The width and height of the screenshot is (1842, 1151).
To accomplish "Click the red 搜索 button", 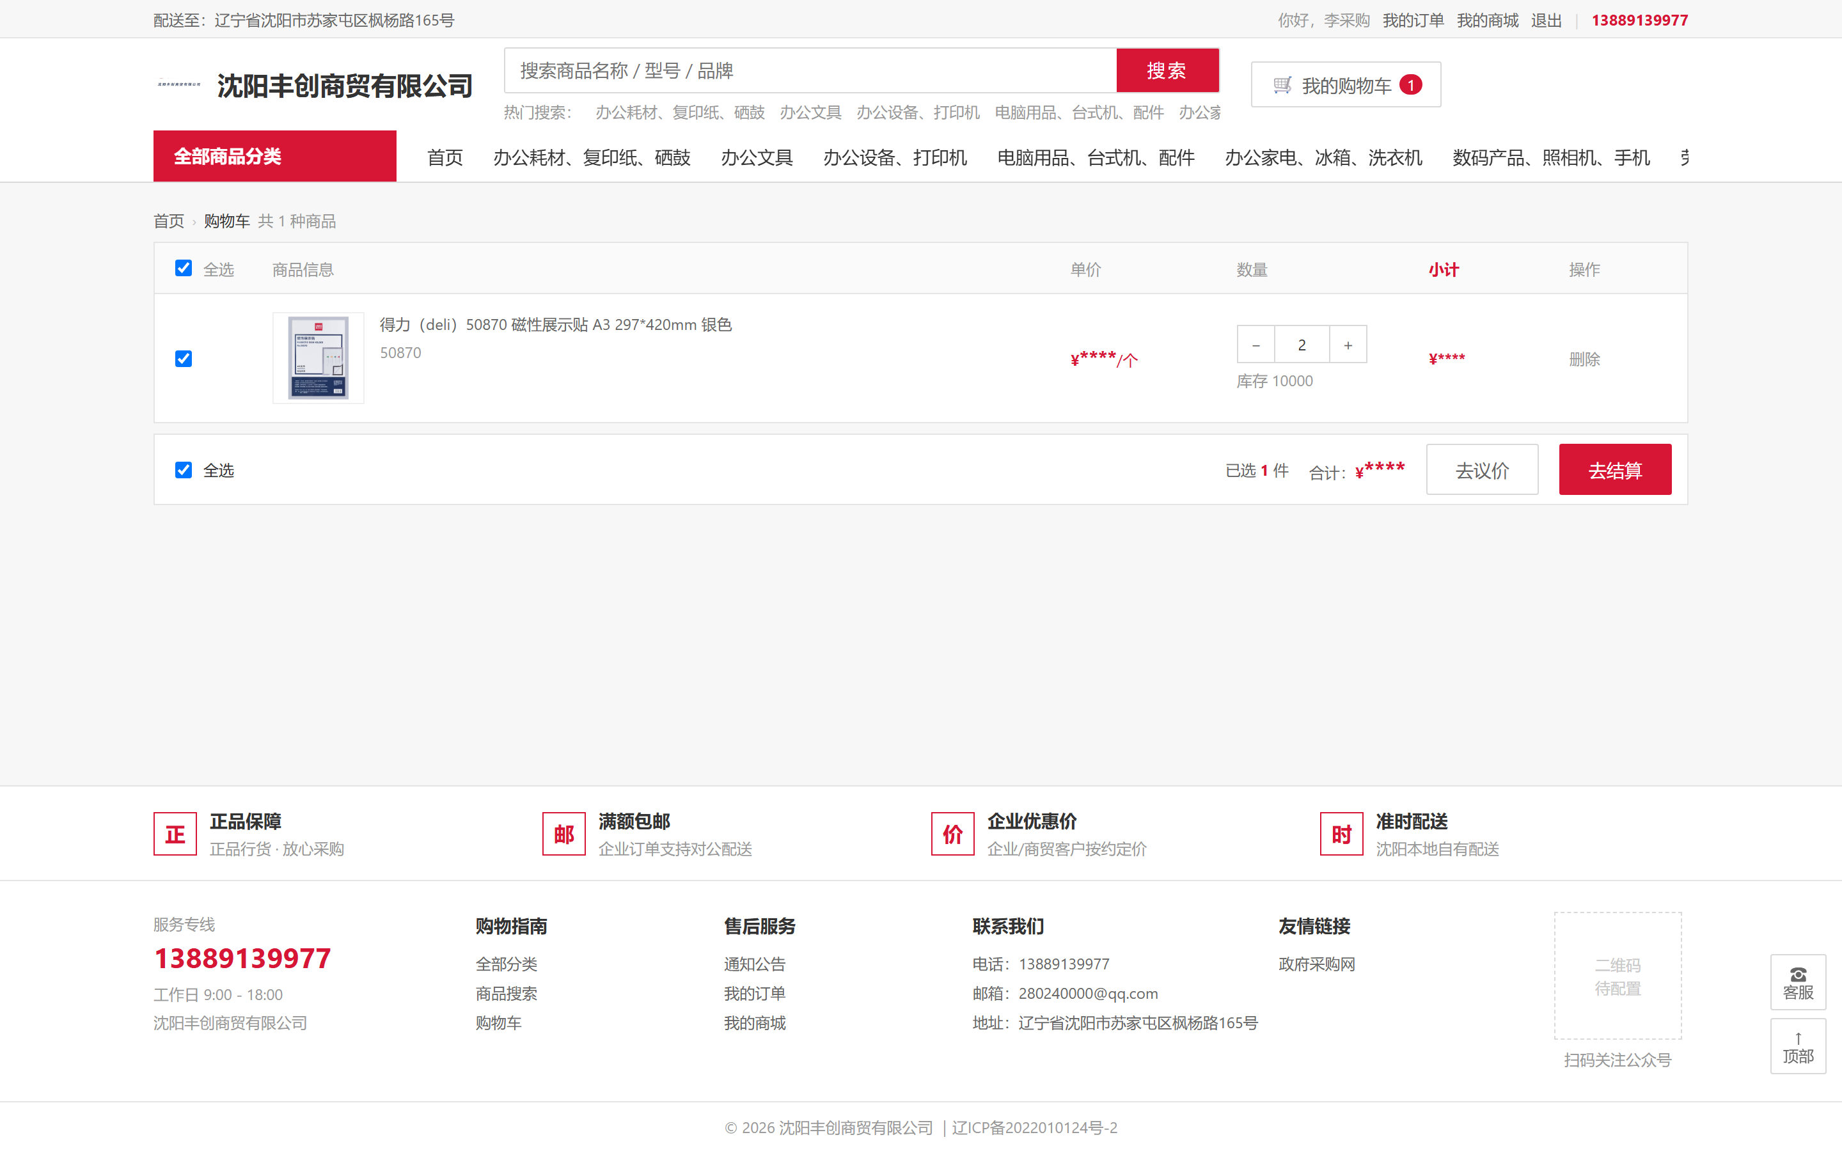I will [1168, 71].
